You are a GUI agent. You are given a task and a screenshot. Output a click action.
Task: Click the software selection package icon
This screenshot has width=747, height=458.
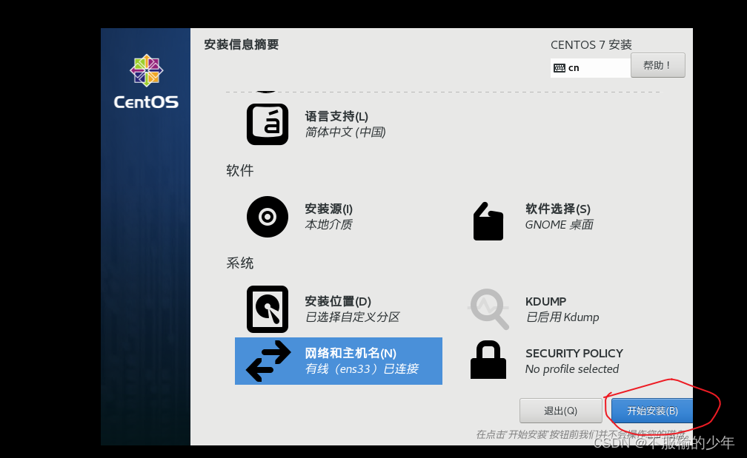point(488,221)
